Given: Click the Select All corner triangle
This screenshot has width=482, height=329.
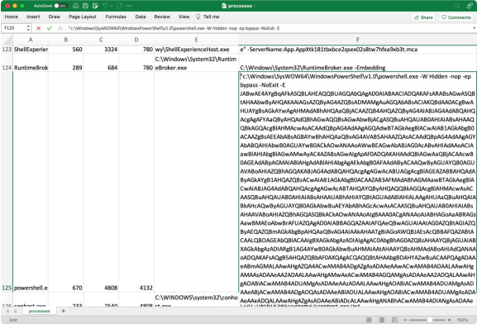Looking at the screenshot, I should pos(7,40).
